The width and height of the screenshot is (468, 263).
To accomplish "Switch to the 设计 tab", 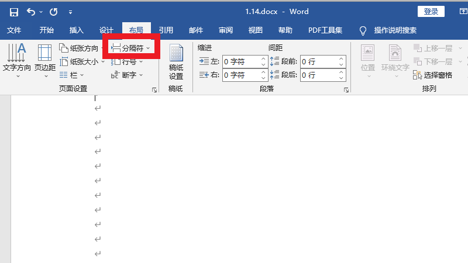I will (106, 30).
